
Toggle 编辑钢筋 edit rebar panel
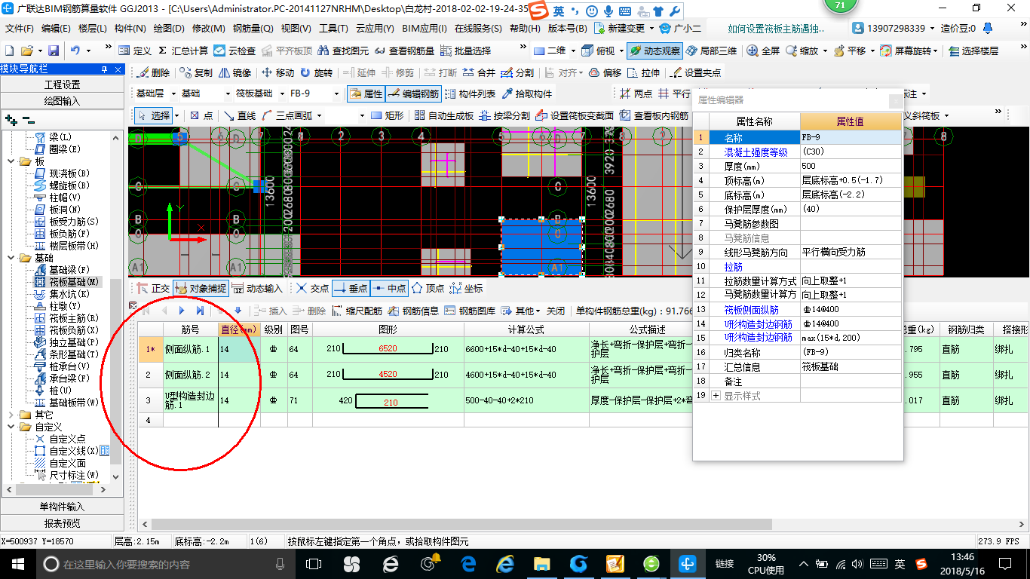tap(413, 93)
